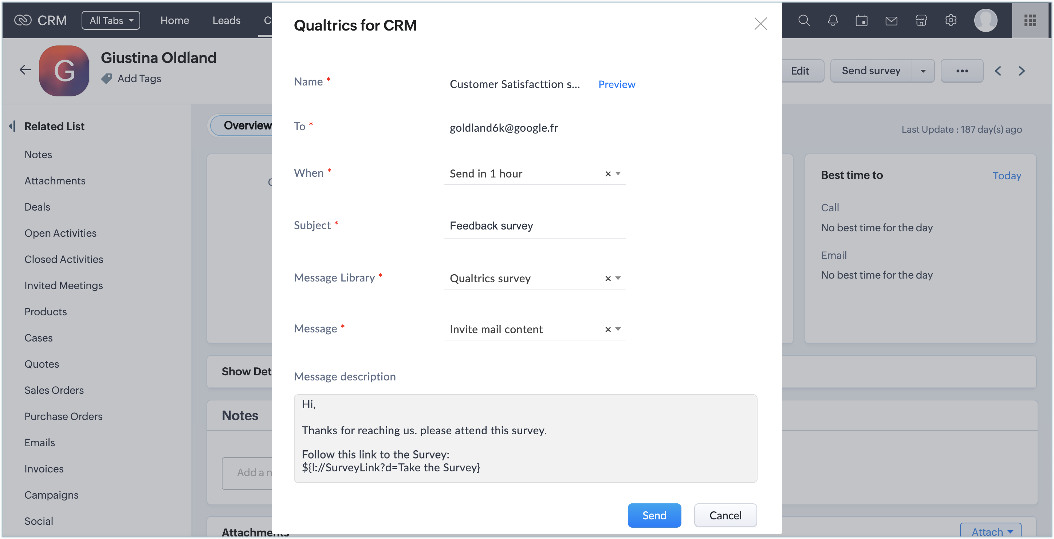Screen dimensions: 1054x539
Task: Click the blue Send button
Action: point(654,515)
